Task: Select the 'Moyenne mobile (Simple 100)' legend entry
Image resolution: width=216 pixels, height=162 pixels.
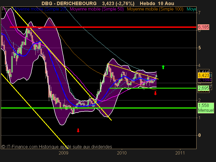Action: click(x=155, y=9)
